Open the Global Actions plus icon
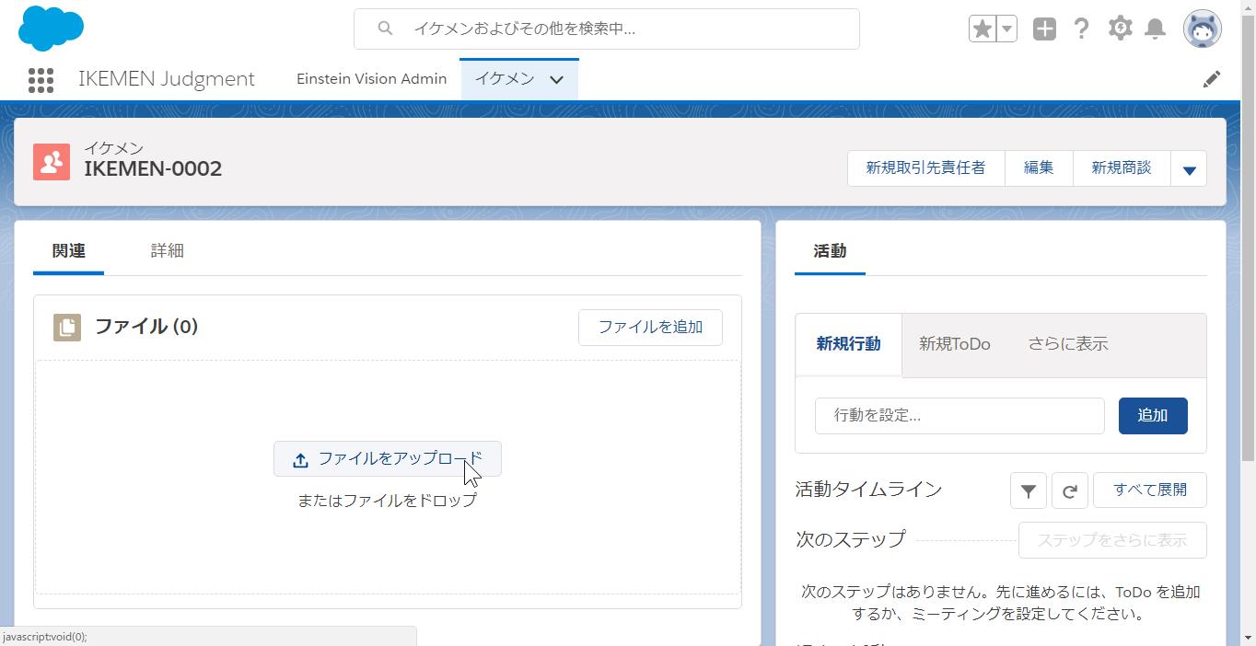 tap(1044, 29)
